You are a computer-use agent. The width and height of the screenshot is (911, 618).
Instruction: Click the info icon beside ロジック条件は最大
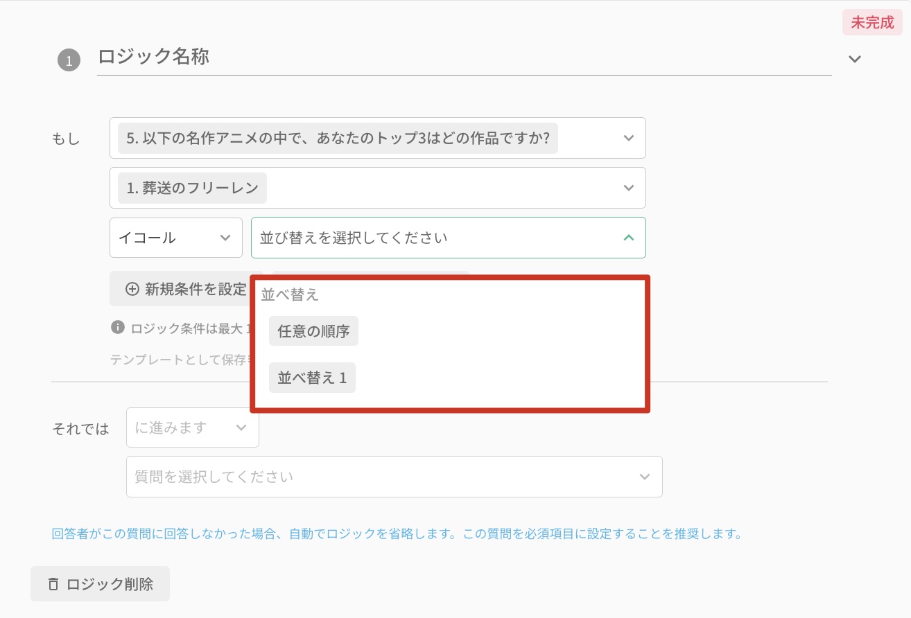pos(118,327)
